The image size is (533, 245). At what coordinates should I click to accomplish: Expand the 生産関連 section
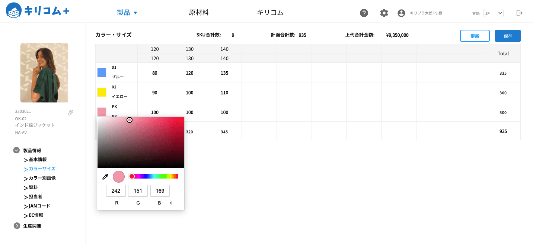click(x=16, y=226)
